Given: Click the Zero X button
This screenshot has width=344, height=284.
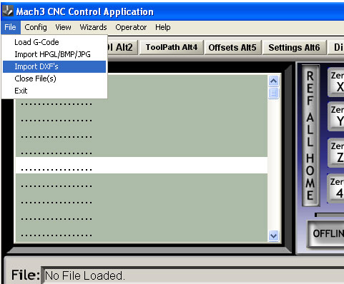Looking at the screenshot, I should [336, 81].
